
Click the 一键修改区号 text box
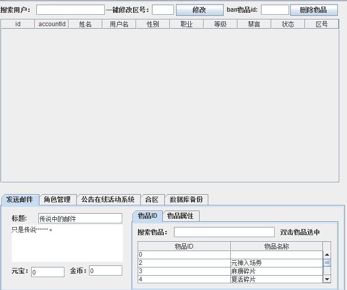click(163, 10)
